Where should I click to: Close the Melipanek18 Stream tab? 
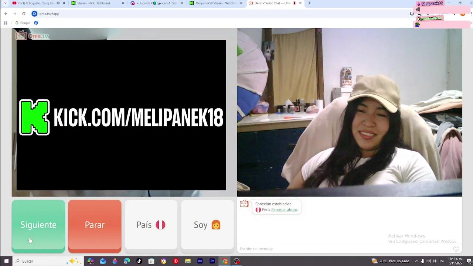241,3
